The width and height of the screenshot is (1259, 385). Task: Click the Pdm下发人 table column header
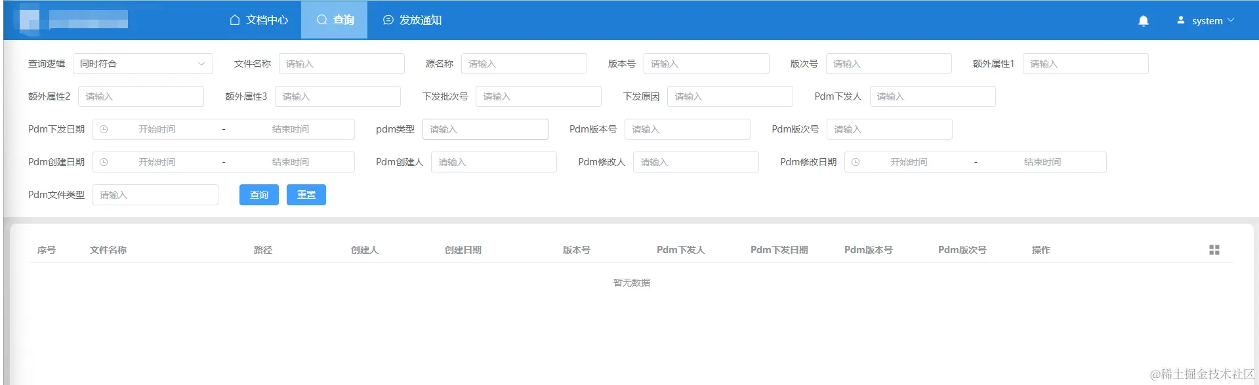681,250
